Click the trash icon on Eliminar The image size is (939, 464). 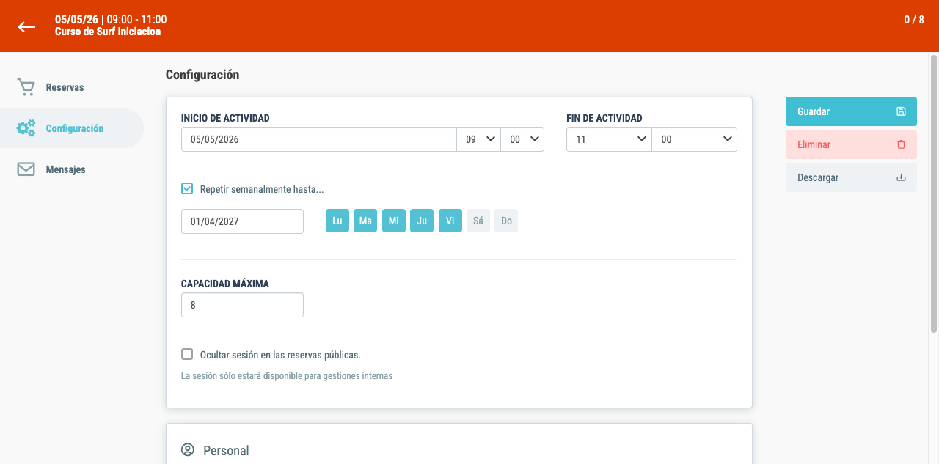pos(902,144)
